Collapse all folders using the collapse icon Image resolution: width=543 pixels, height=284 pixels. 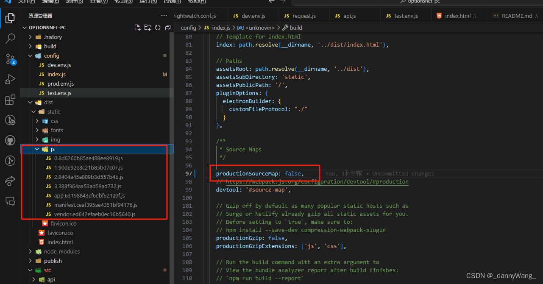pos(167,27)
